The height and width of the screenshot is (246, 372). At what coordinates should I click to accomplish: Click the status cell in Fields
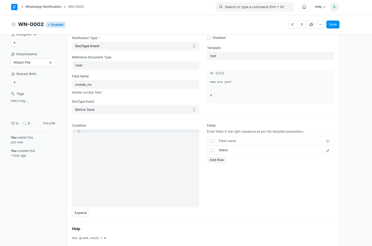[269, 150]
